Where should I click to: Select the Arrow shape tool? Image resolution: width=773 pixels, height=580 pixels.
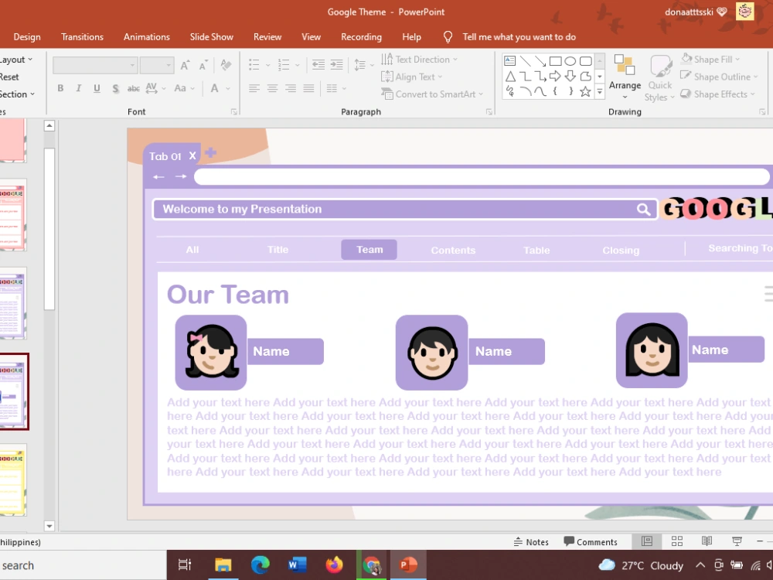pyautogui.click(x=539, y=60)
